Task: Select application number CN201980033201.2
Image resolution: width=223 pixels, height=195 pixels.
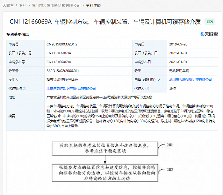Action: [62, 44]
